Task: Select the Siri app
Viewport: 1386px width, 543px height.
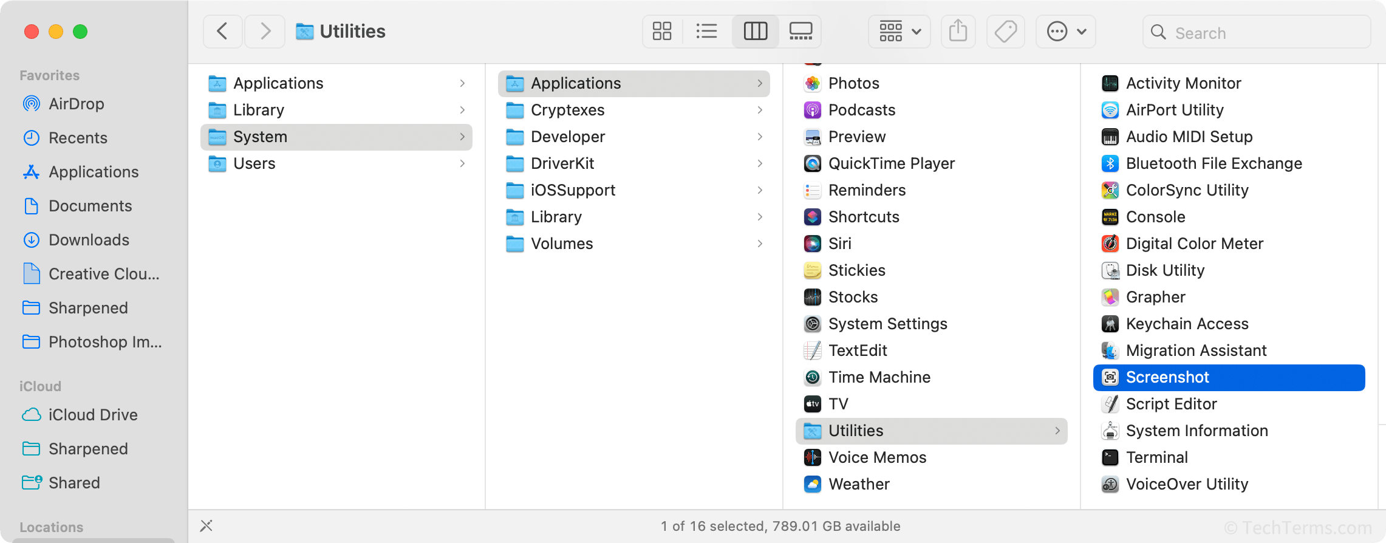Action: click(932, 244)
